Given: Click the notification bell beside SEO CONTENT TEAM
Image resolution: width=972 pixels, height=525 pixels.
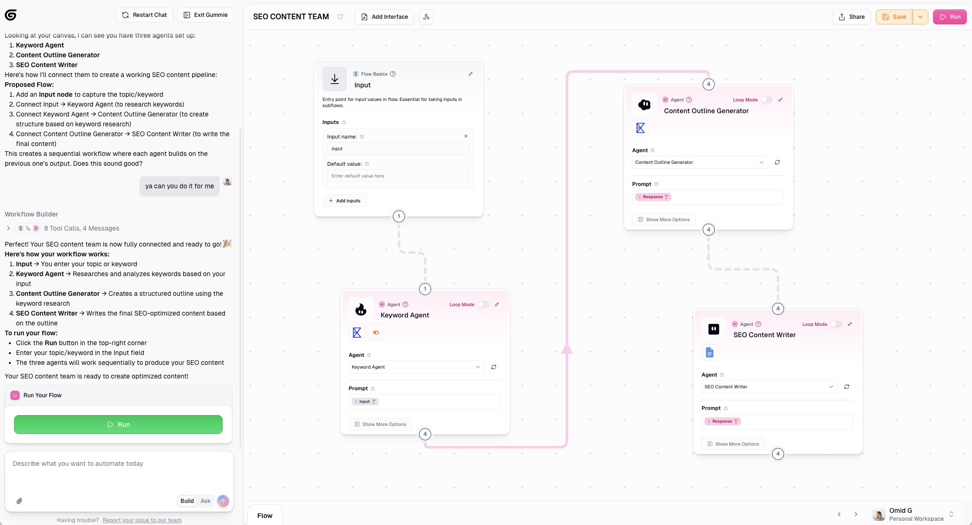Looking at the screenshot, I should [x=340, y=16].
